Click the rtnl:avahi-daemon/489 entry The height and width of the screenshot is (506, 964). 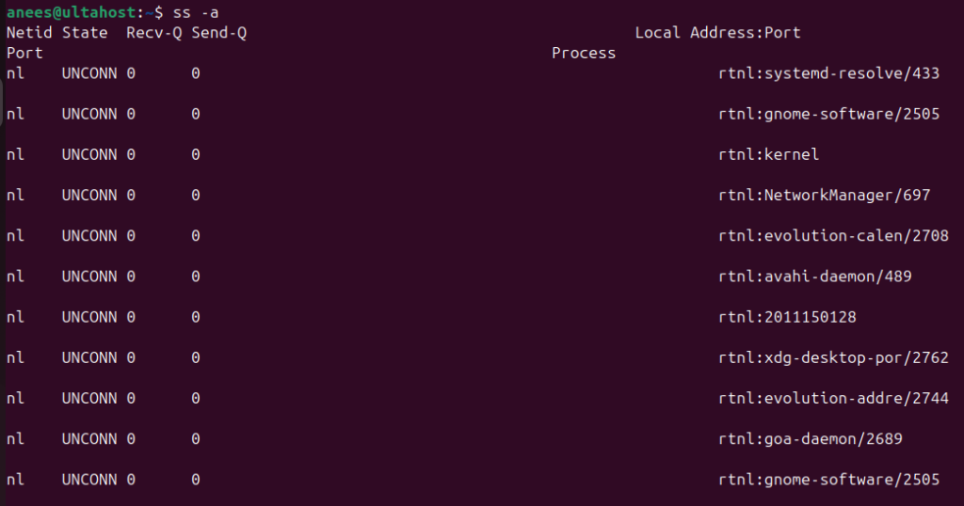coord(814,277)
